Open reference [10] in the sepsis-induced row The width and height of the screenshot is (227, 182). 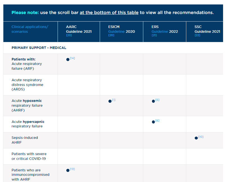click(x=201, y=137)
